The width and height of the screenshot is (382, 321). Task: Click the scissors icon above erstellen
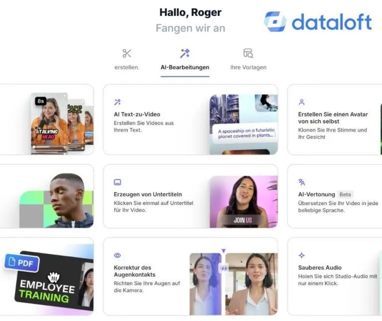pyautogui.click(x=127, y=53)
